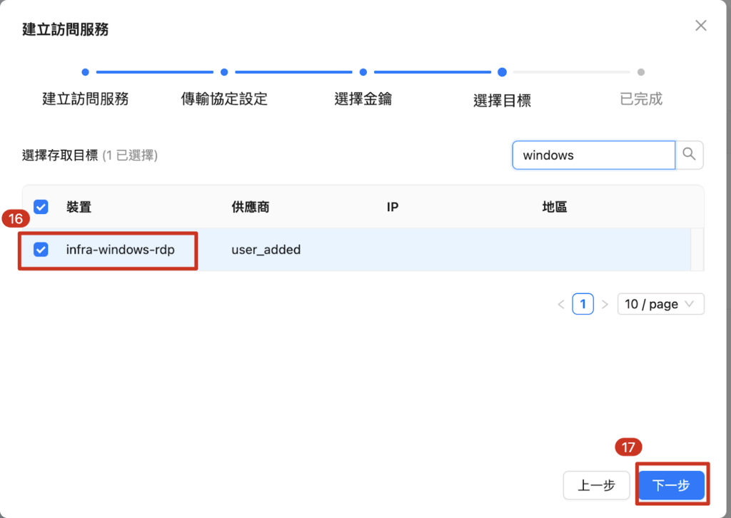Click the 上一步 button

[596, 485]
